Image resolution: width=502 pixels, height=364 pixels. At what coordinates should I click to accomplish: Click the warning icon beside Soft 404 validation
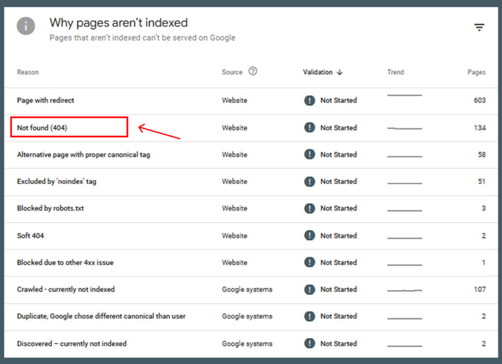click(x=309, y=235)
